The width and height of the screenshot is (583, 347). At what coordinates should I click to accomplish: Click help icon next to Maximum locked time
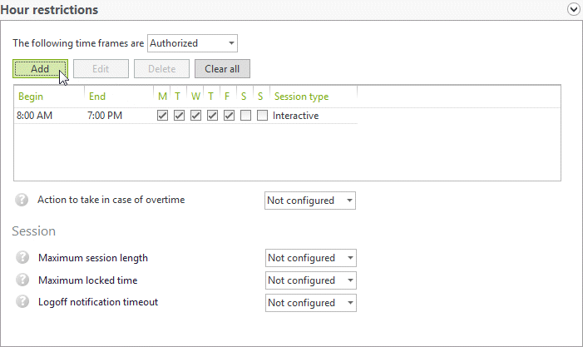click(22, 280)
